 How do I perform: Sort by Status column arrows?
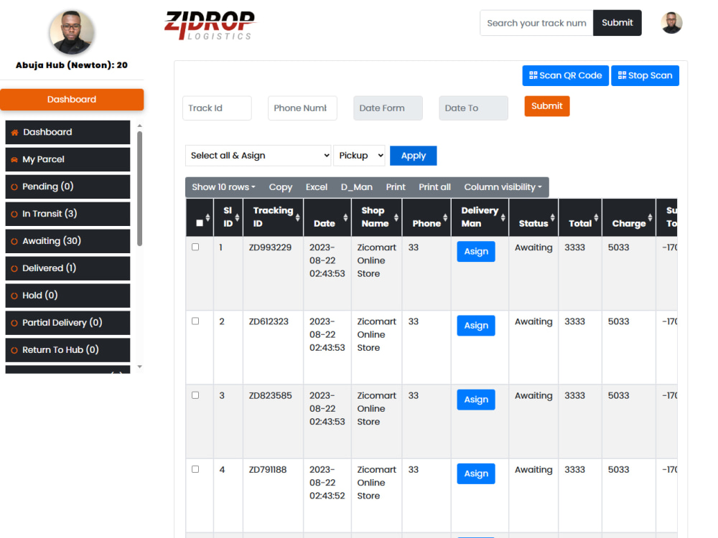pos(552,217)
